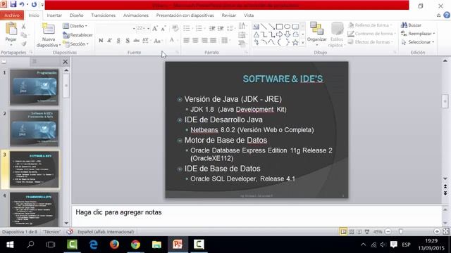Switch to the Transiciones tab

pyautogui.click(x=104, y=15)
